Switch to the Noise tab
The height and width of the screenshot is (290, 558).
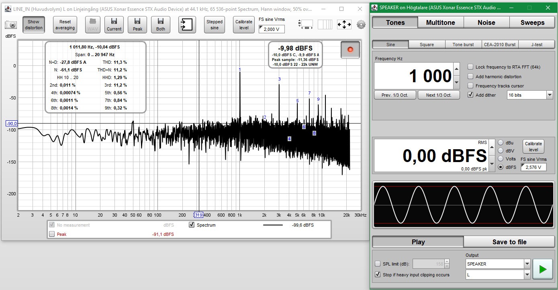486,22
